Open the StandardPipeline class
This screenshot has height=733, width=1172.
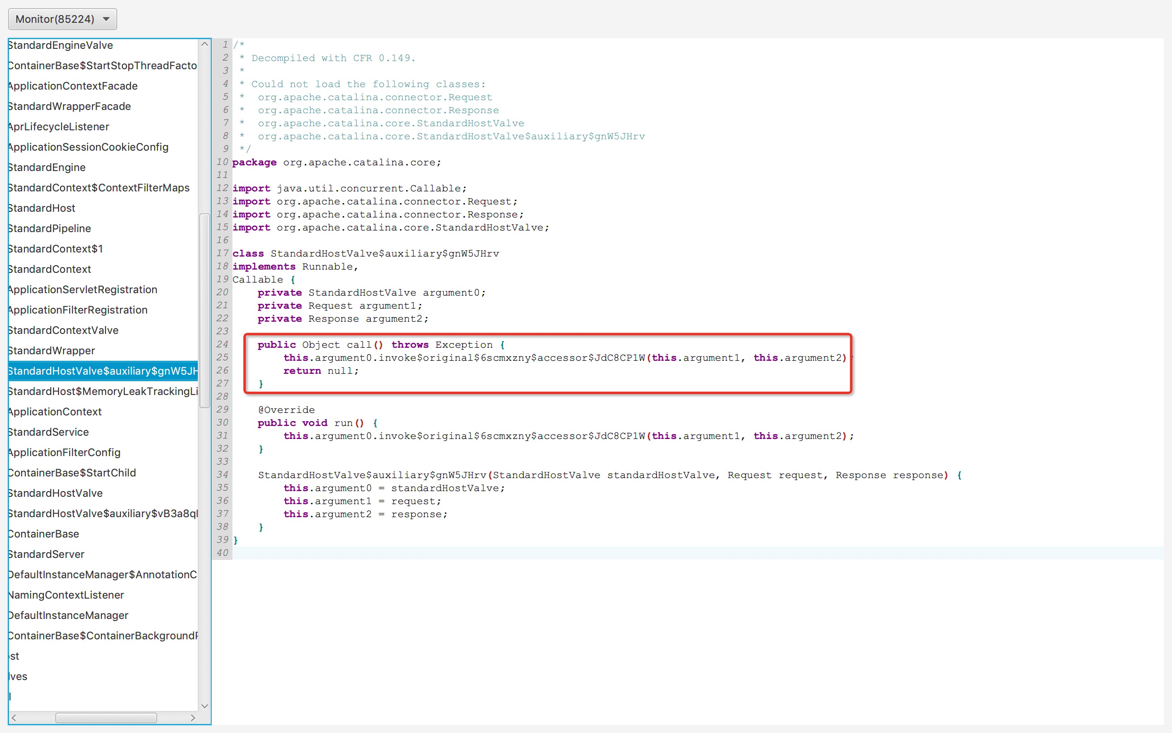[49, 228]
